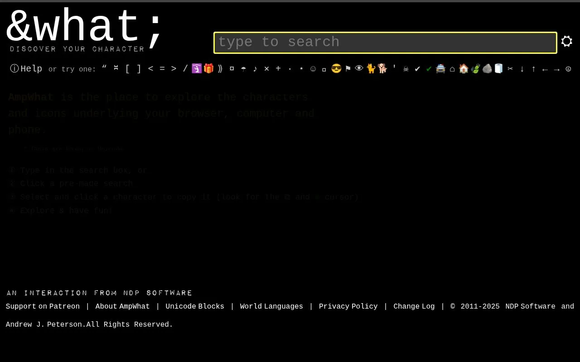
Task: Try the outline house symbol search
Action: click(x=452, y=69)
